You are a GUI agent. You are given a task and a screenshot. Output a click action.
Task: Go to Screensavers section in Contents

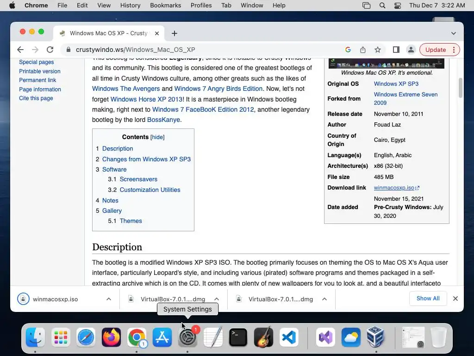point(138,179)
